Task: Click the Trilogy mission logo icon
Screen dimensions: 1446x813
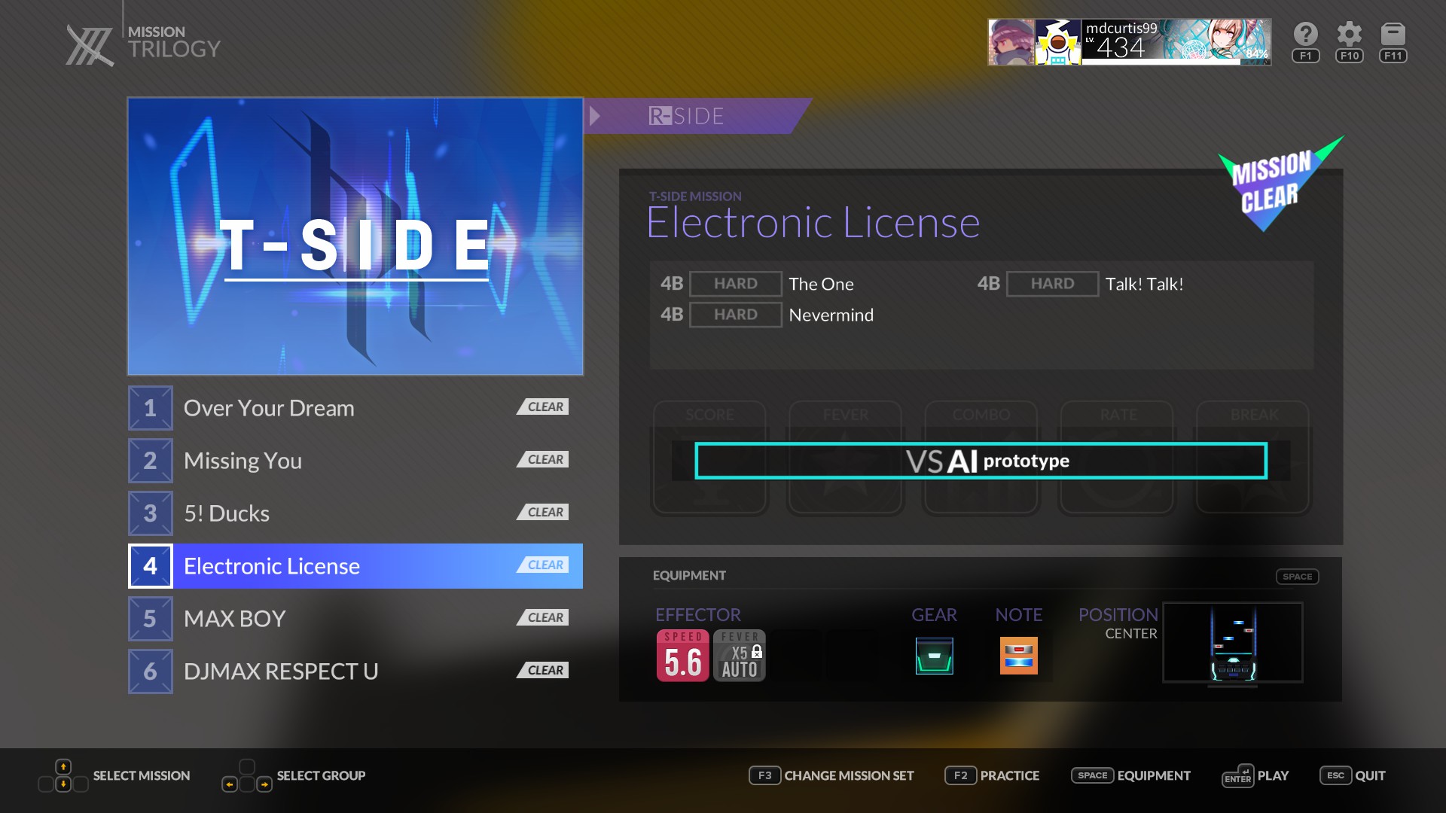Action: 90,45
